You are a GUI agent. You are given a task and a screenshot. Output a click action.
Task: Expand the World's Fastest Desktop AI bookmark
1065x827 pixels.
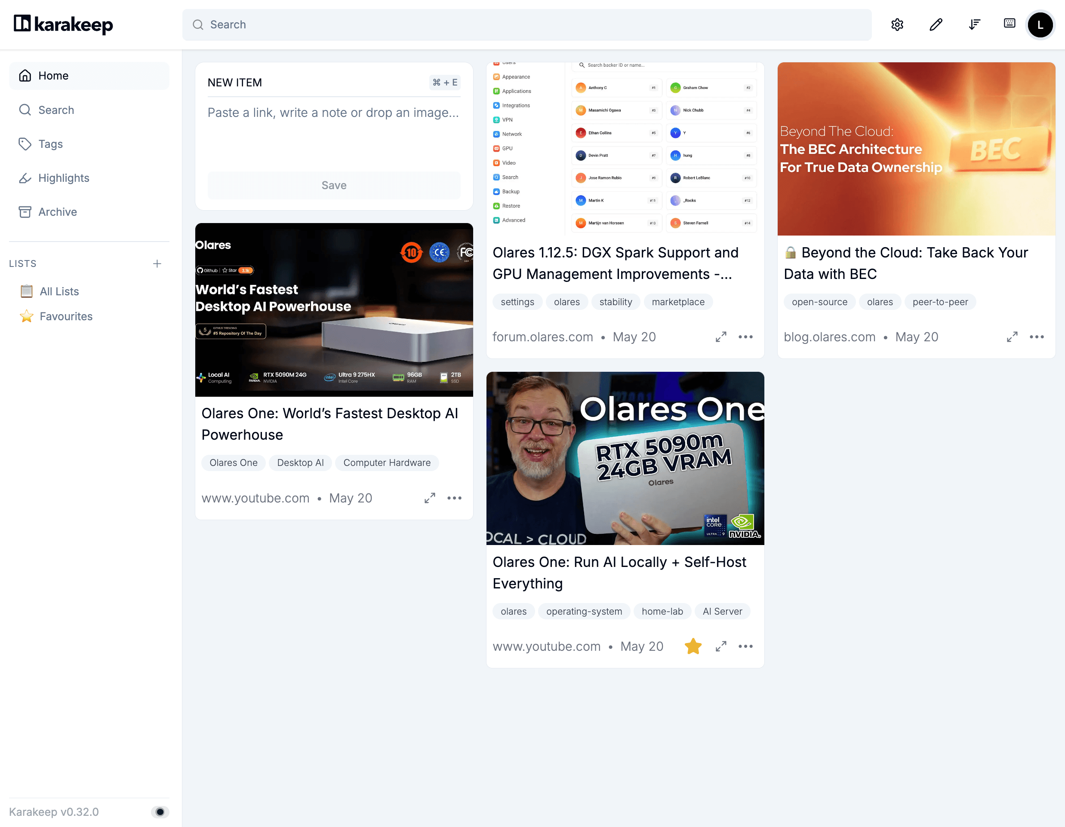[x=430, y=498]
